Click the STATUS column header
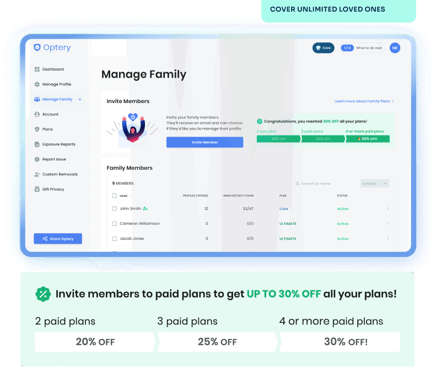436x372 pixels. [342, 196]
